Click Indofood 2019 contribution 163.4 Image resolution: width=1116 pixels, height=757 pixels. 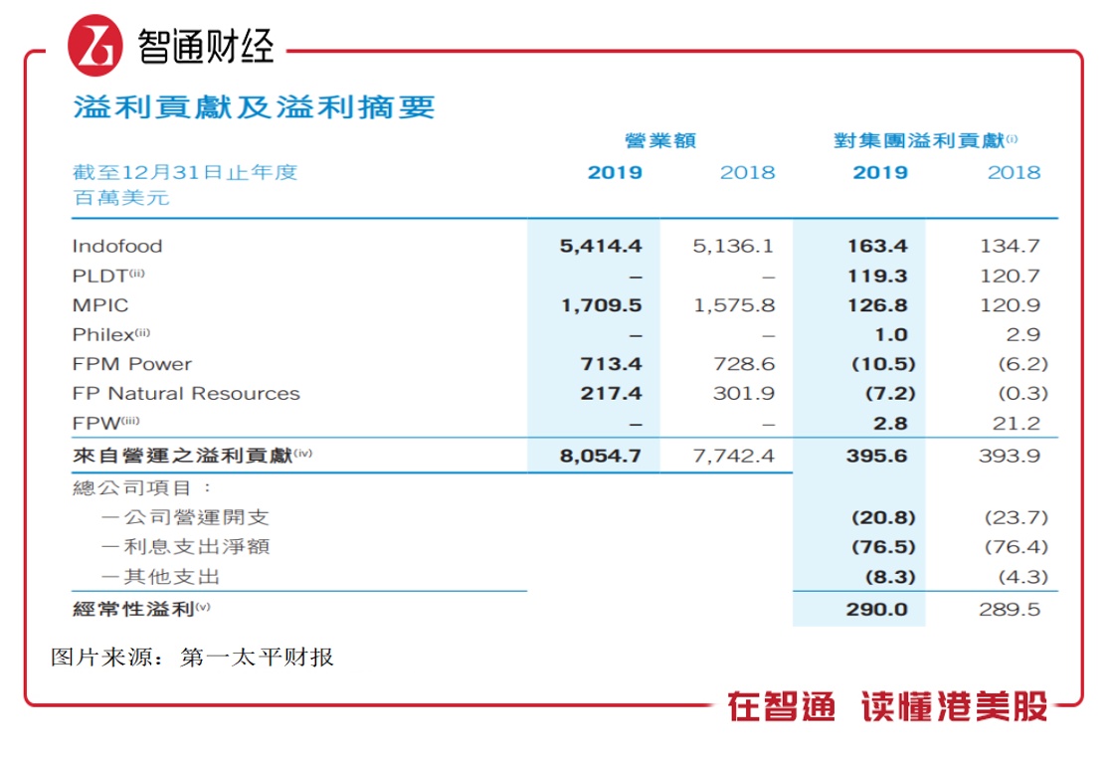(877, 246)
